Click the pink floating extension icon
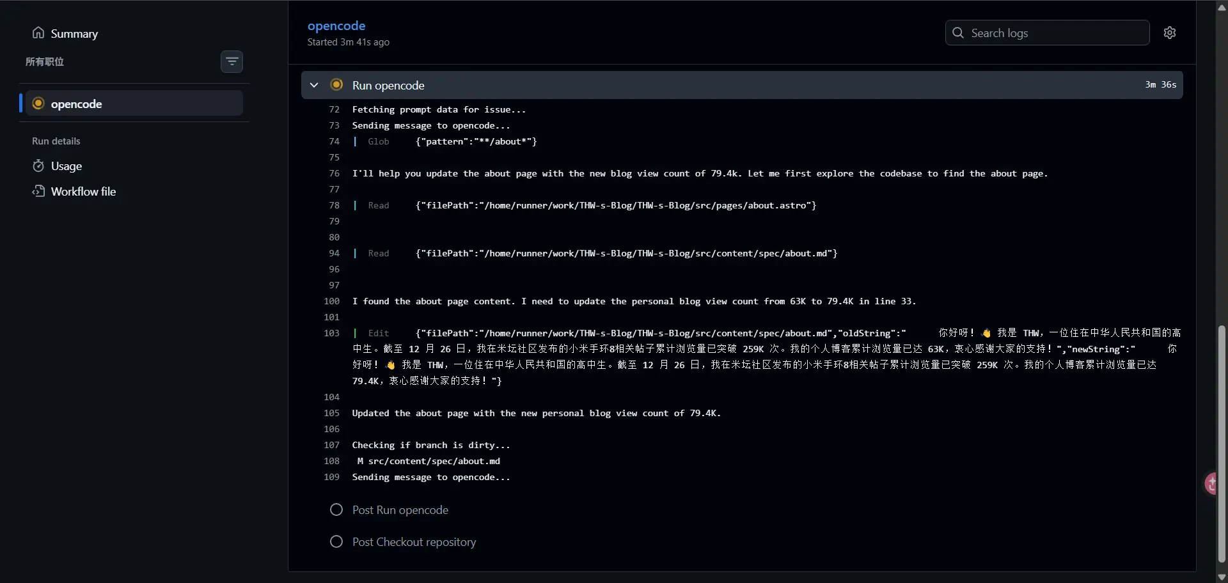The height and width of the screenshot is (583, 1228). (1211, 483)
